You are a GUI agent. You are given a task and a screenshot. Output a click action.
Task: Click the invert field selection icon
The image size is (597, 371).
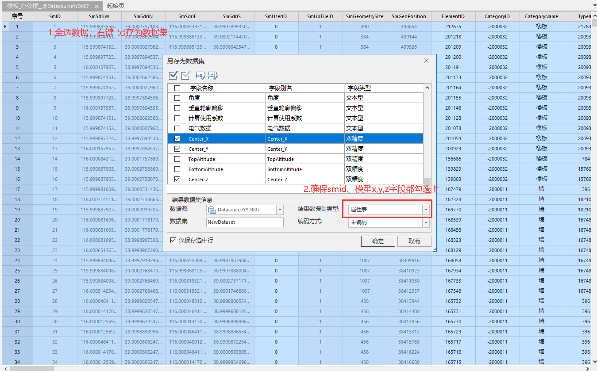[x=185, y=75]
